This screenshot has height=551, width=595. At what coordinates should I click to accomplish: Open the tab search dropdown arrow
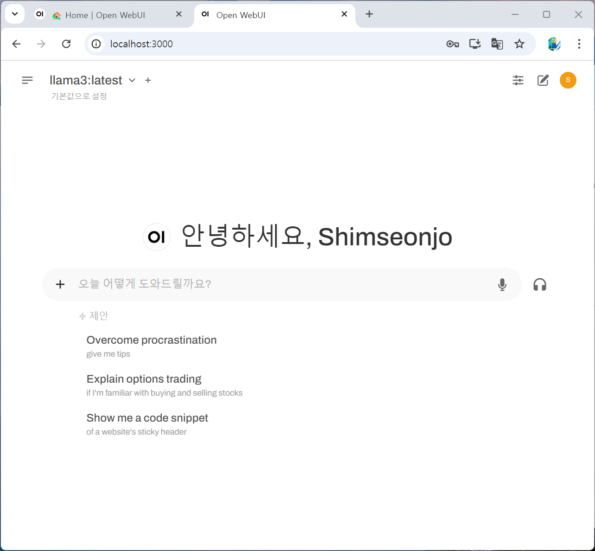(15, 14)
